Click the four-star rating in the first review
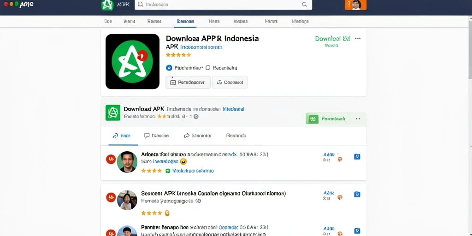The width and height of the screenshot is (472, 236). tap(152, 171)
